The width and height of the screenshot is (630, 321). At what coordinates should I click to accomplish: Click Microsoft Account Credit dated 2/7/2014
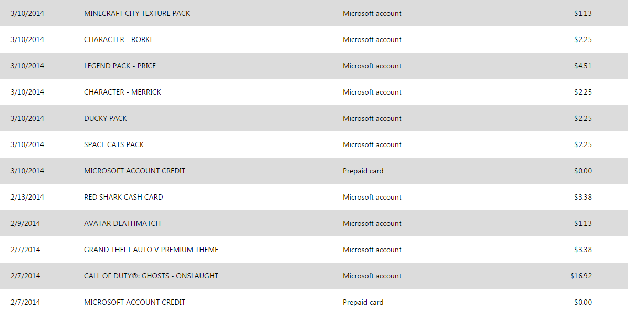pos(134,302)
